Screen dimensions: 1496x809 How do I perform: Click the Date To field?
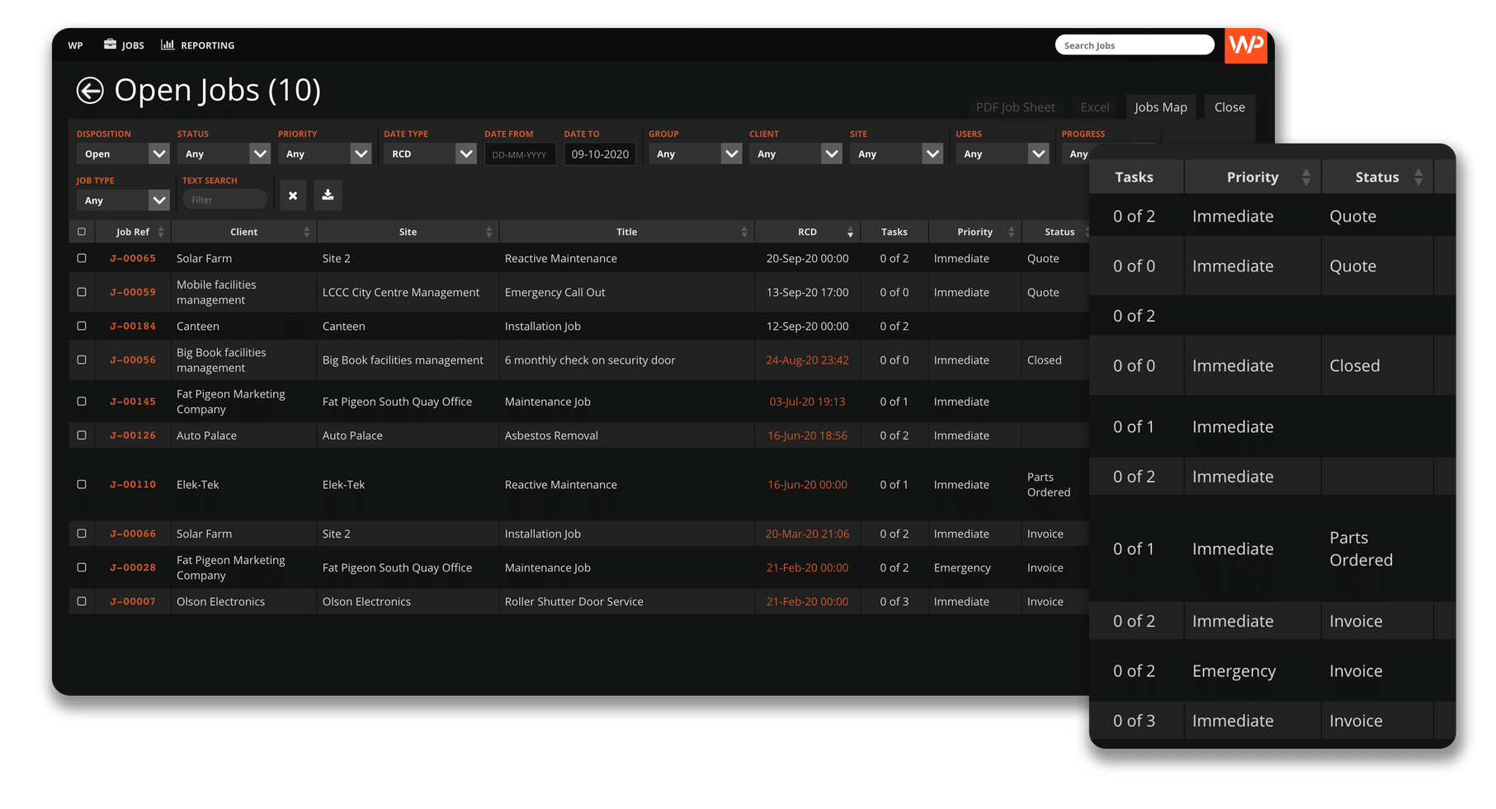coord(600,154)
